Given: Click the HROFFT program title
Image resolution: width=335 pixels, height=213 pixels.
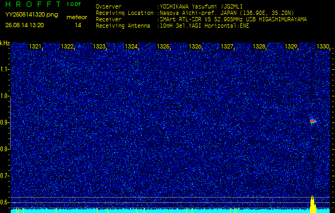Looking at the screenshot, I should [34, 4].
